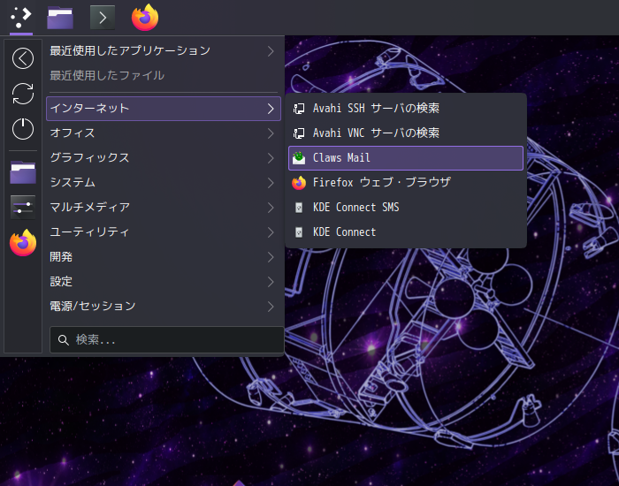Open the 設定 category
This screenshot has width=619, height=486.
163,282
